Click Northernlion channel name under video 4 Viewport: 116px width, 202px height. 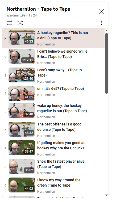coord(46,95)
